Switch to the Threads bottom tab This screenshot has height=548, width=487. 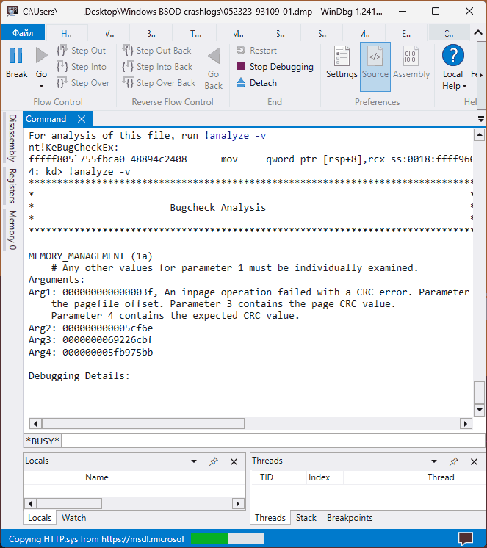point(270,518)
